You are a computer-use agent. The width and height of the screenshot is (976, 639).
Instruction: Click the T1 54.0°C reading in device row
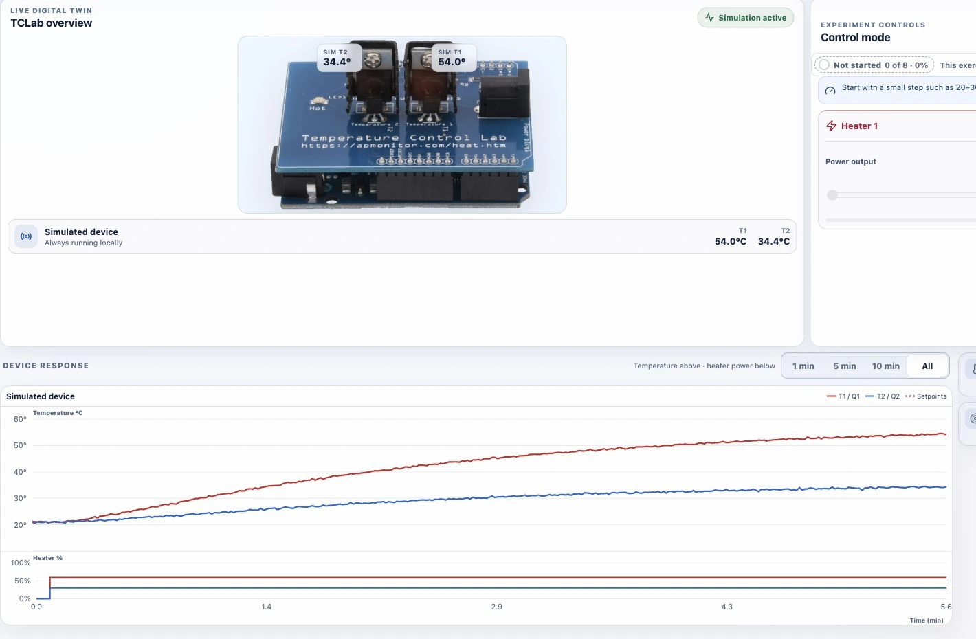tap(731, 237)
